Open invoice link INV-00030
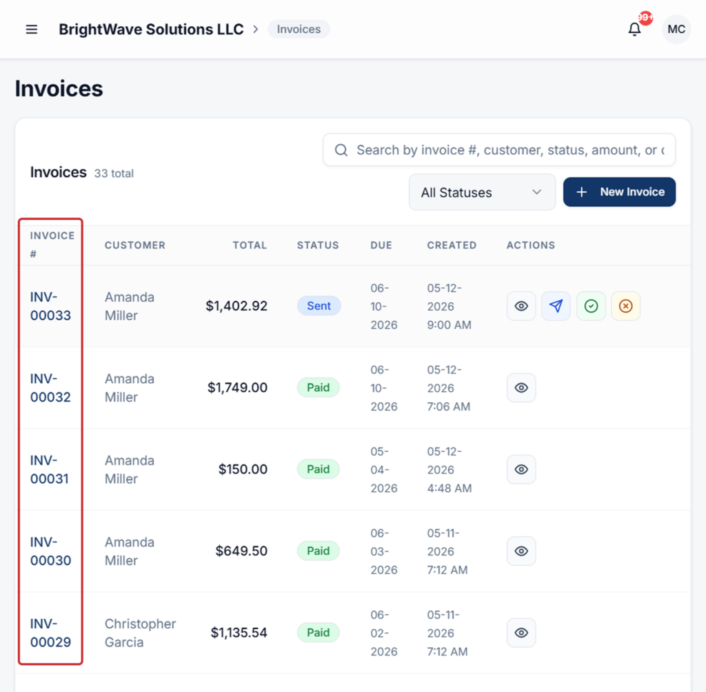Screen dimensions: 706x692 tap(50, 551)
